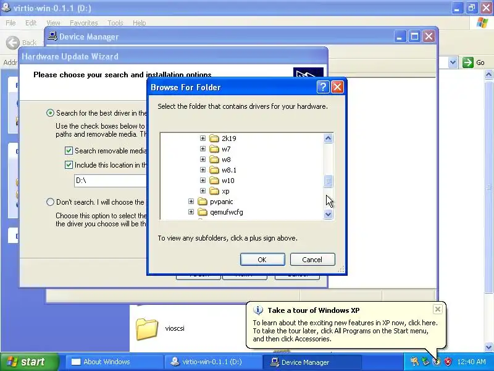The height and width of the screenshot is (371, 494).
Task: Click the D:\ location input field
Action: pos(111,181)
